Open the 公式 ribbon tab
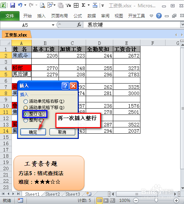Screen dimensions: 184x204 pyautogui.click(x=78, y=16)
